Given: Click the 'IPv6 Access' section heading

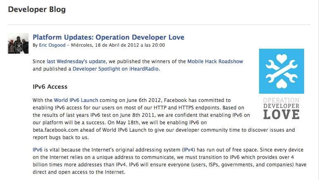Looking at the screenshot, I should click(x=50, y=87).
